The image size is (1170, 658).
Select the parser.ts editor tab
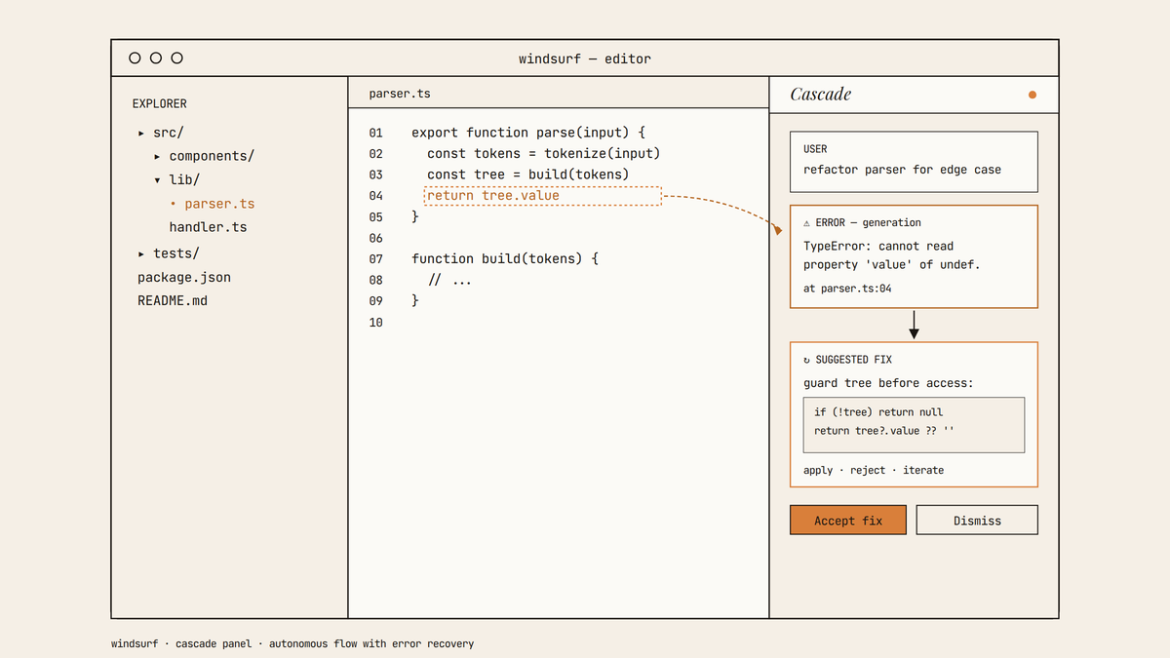click(x=400, y=94)
